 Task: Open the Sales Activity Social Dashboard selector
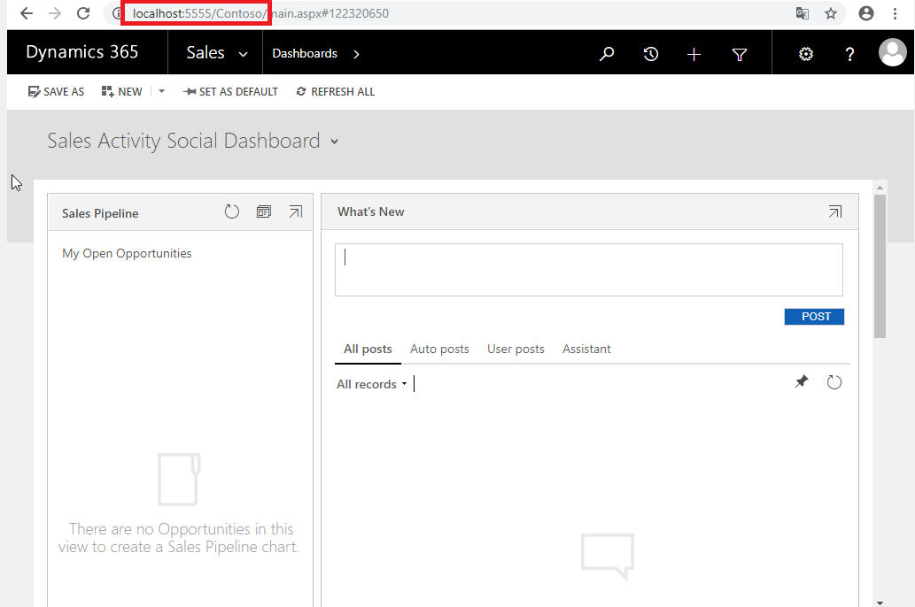(334, 141)
